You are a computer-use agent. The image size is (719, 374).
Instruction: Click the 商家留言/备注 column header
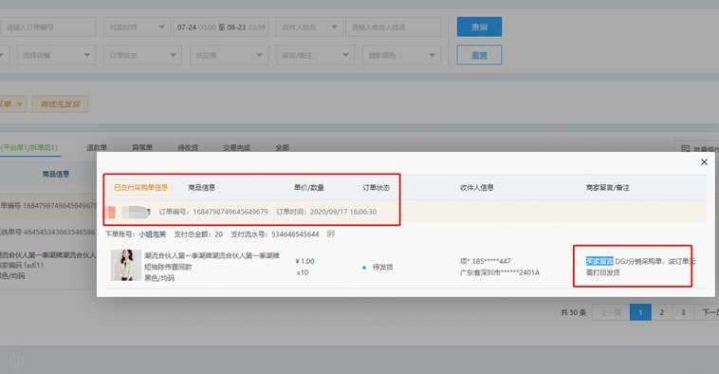pyautogui.click(x=608, y=187)
